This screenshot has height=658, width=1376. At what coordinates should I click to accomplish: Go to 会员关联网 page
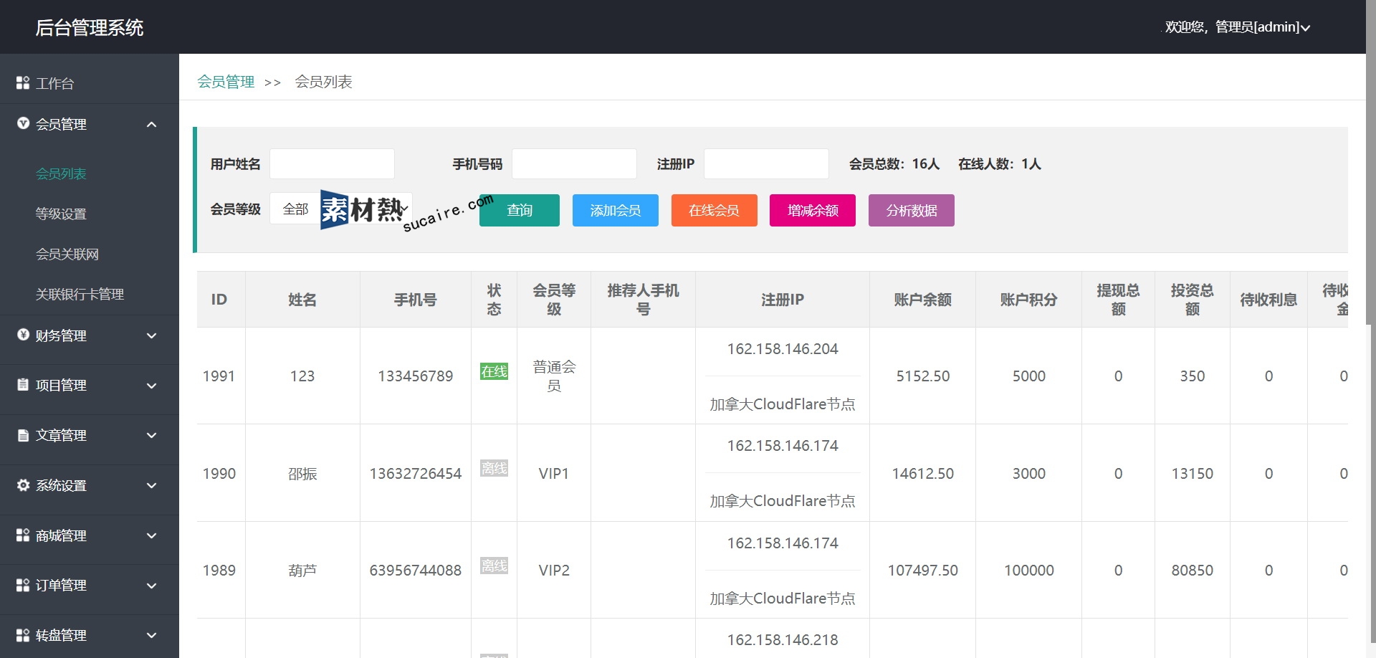point(67,254)
